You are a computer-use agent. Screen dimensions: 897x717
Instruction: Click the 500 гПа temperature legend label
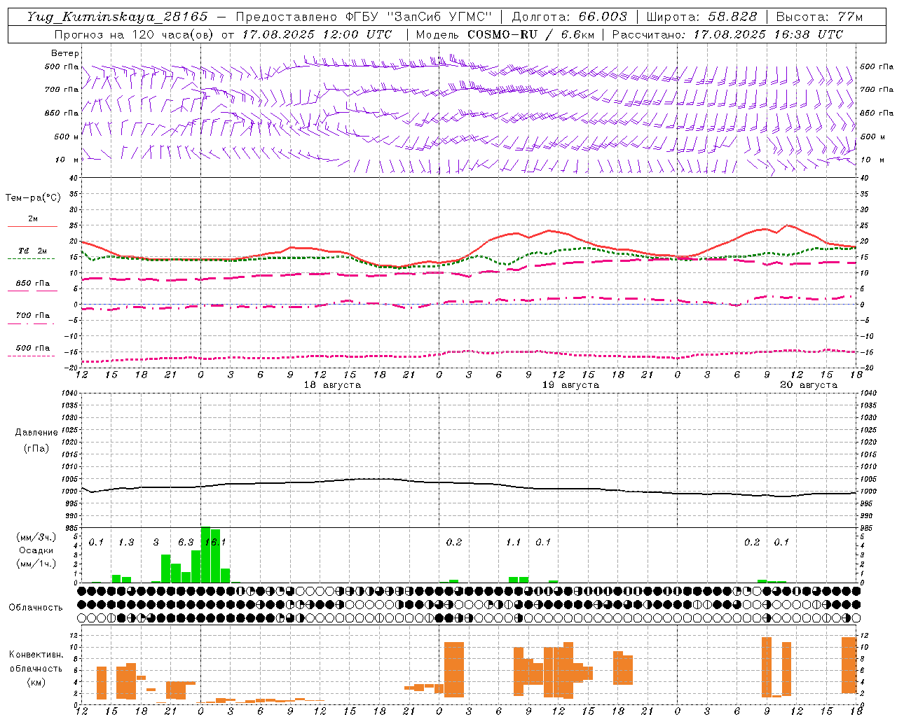coord(33,348)
